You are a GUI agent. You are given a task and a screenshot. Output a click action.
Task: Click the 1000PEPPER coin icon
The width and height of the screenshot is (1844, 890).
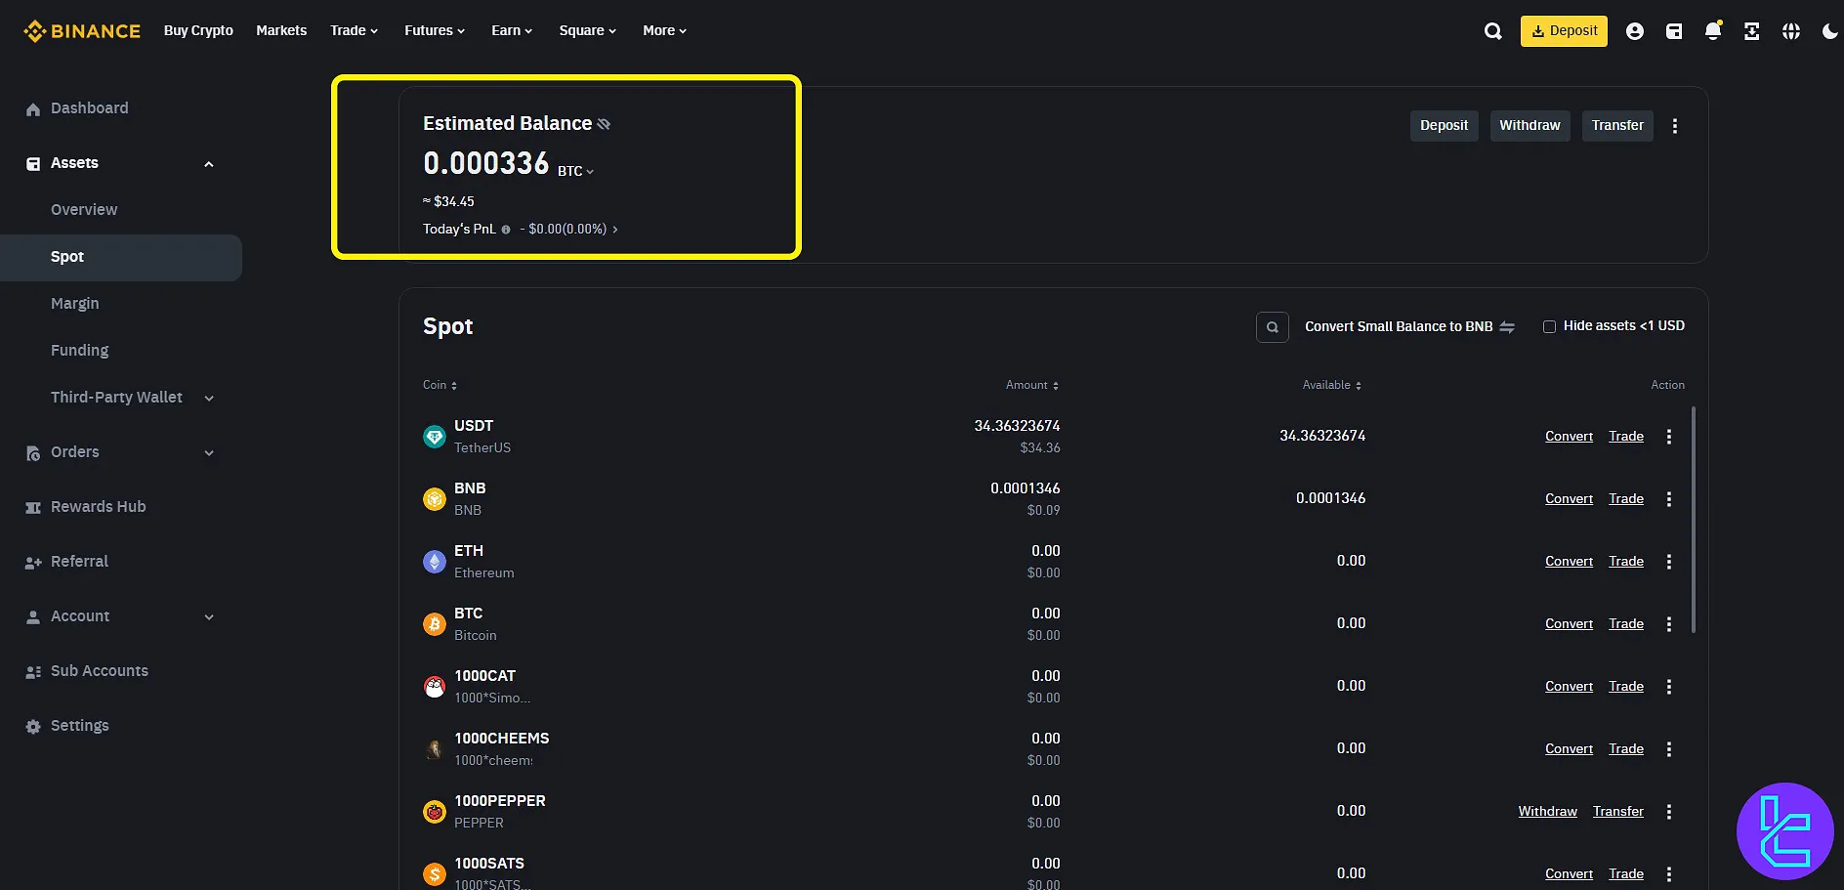pos(435,812)
